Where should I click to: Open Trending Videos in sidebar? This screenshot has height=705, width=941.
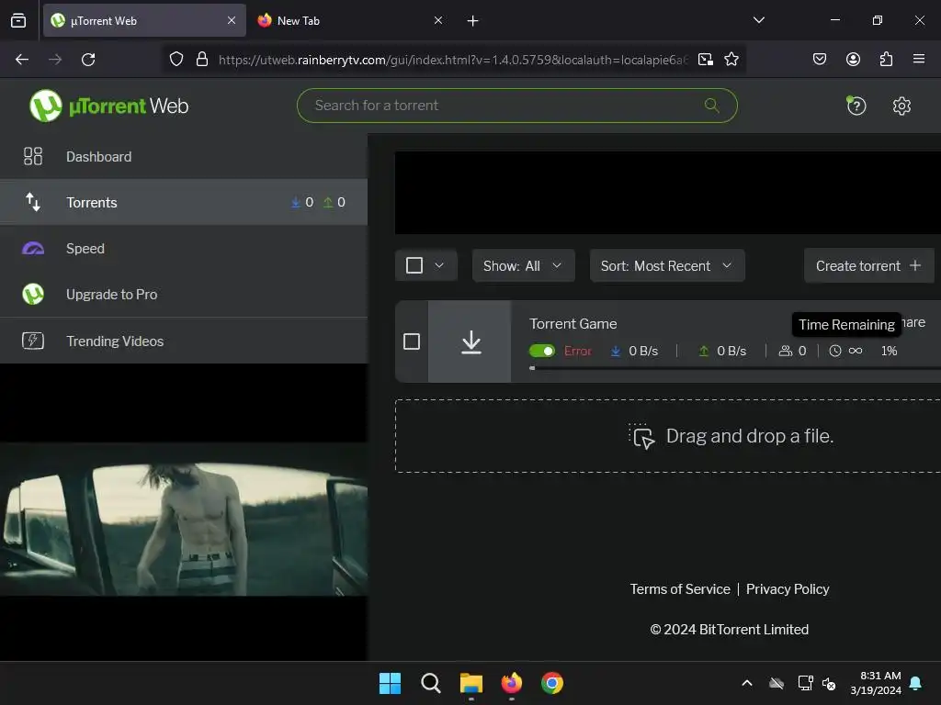click(184, 341)
